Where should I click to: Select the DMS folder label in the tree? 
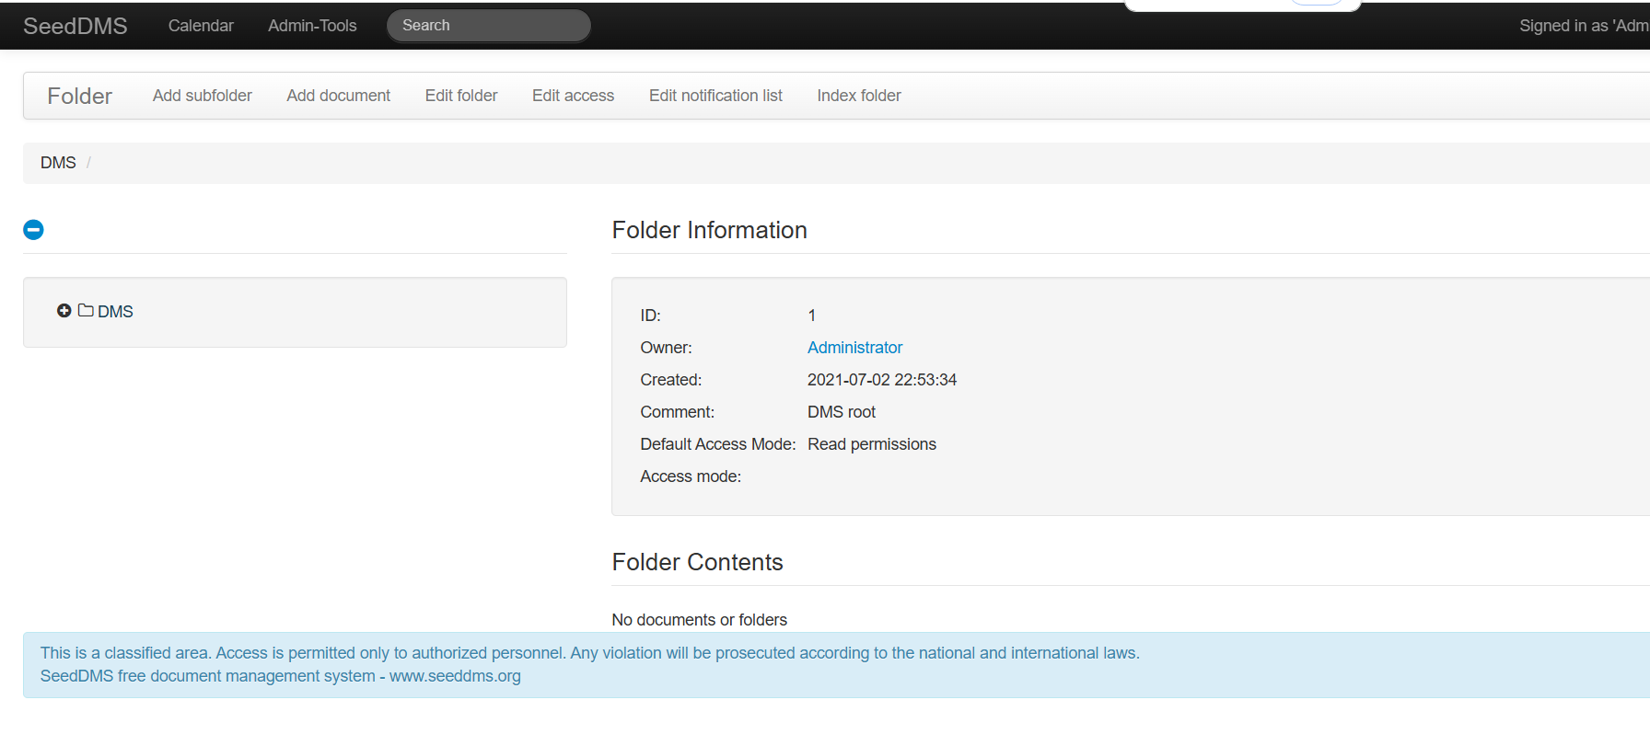click(x=115, y=312)
